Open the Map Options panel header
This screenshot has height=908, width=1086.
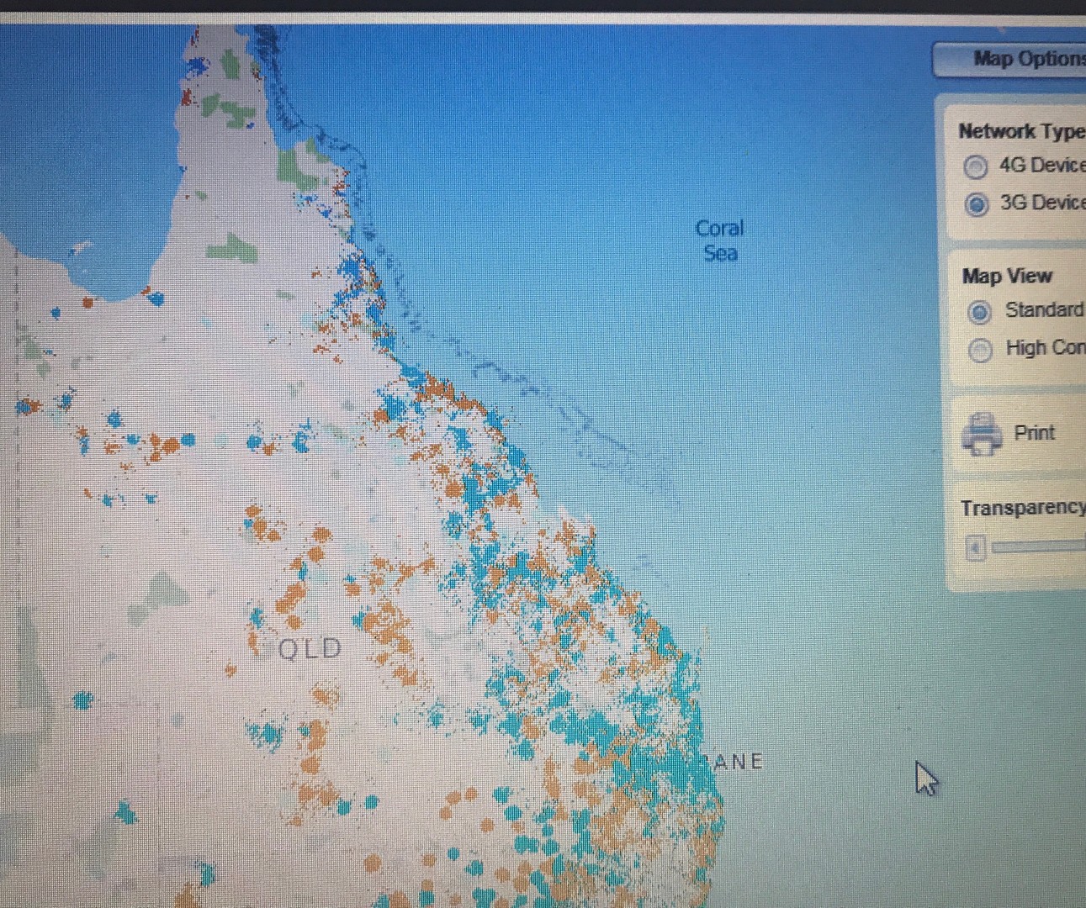1018,59
